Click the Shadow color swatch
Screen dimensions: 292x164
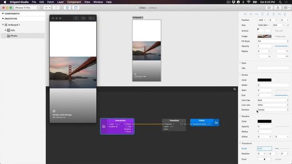click(x=265, y=122)
